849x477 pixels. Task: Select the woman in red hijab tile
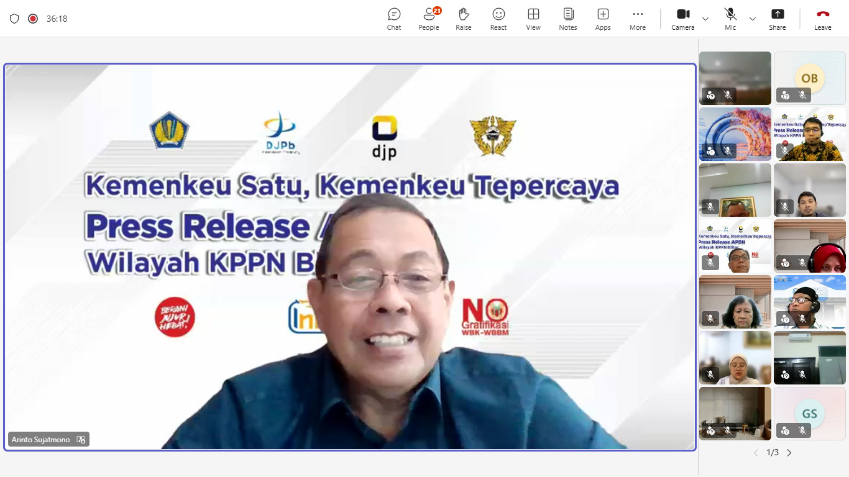pos(810,246)
